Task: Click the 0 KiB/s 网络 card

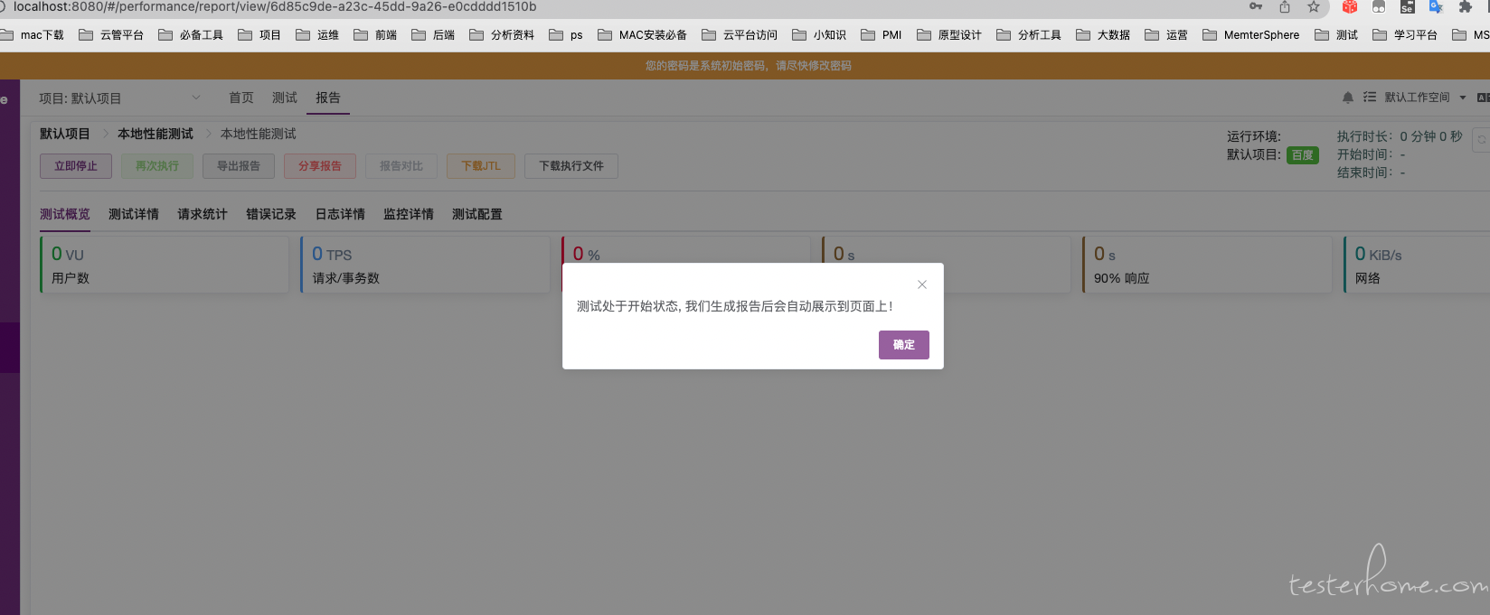Action: tap(1417, 265)
